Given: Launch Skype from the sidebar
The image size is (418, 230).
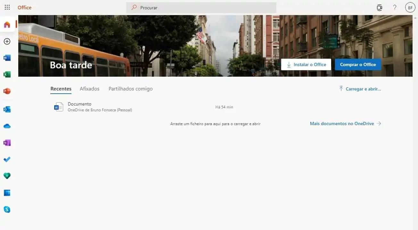Looking at the screenshot, I should point(7,209).
